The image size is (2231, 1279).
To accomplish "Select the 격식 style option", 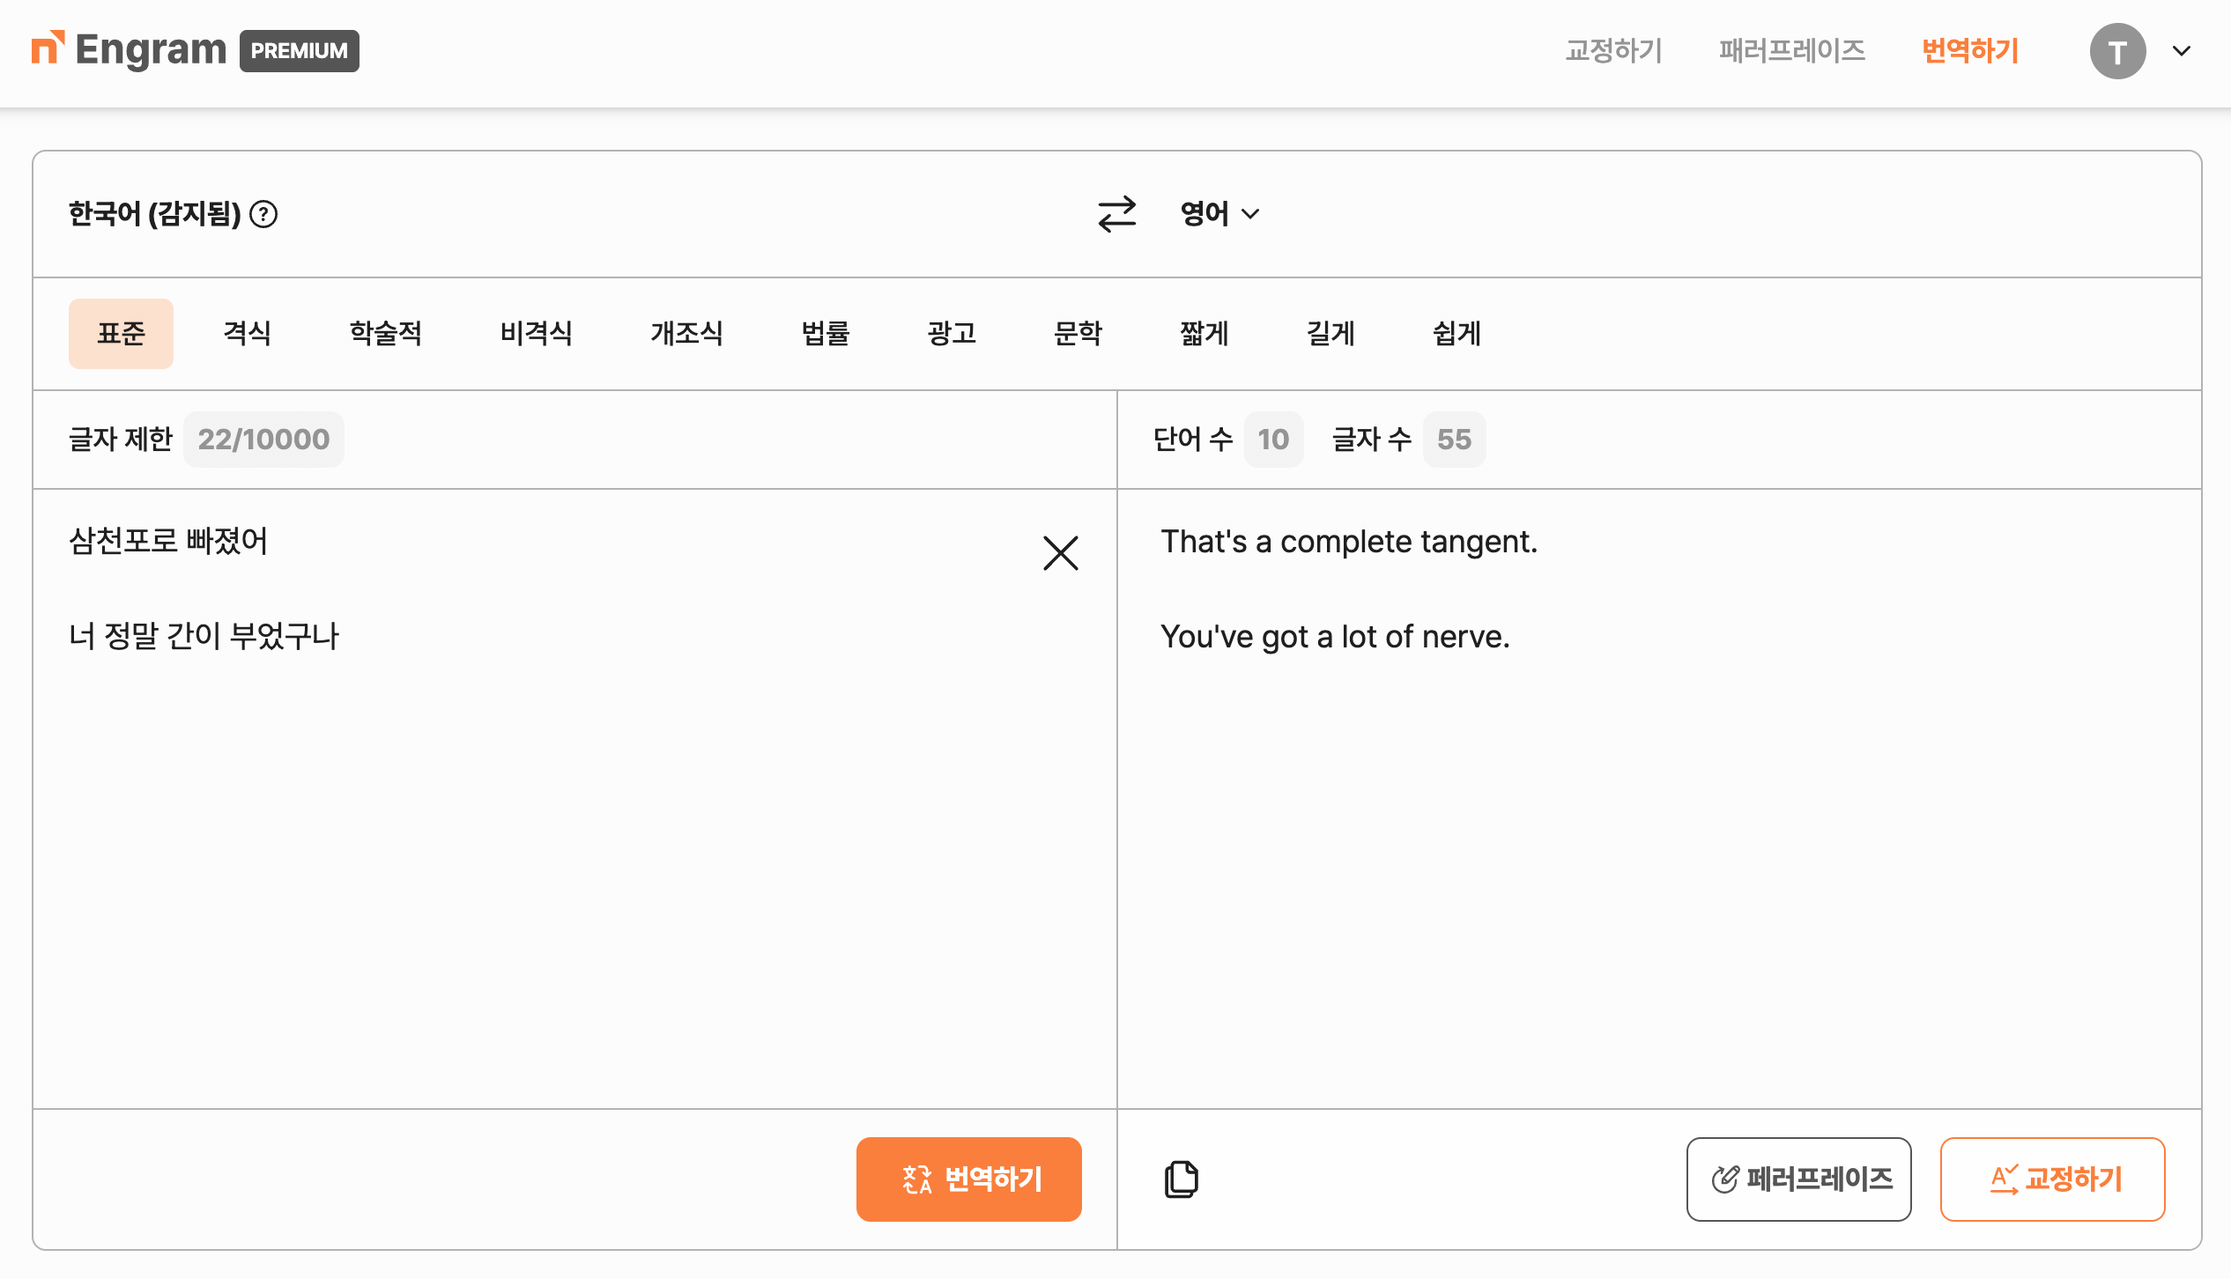I will (247, 334).
